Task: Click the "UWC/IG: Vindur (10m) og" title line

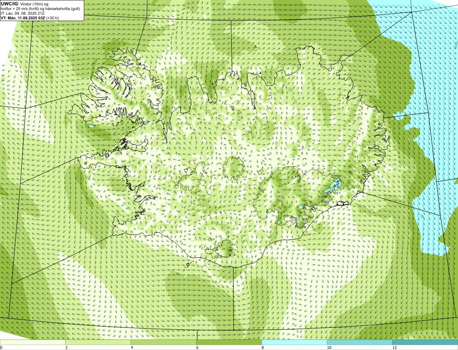Action: (x=25, y=4)
